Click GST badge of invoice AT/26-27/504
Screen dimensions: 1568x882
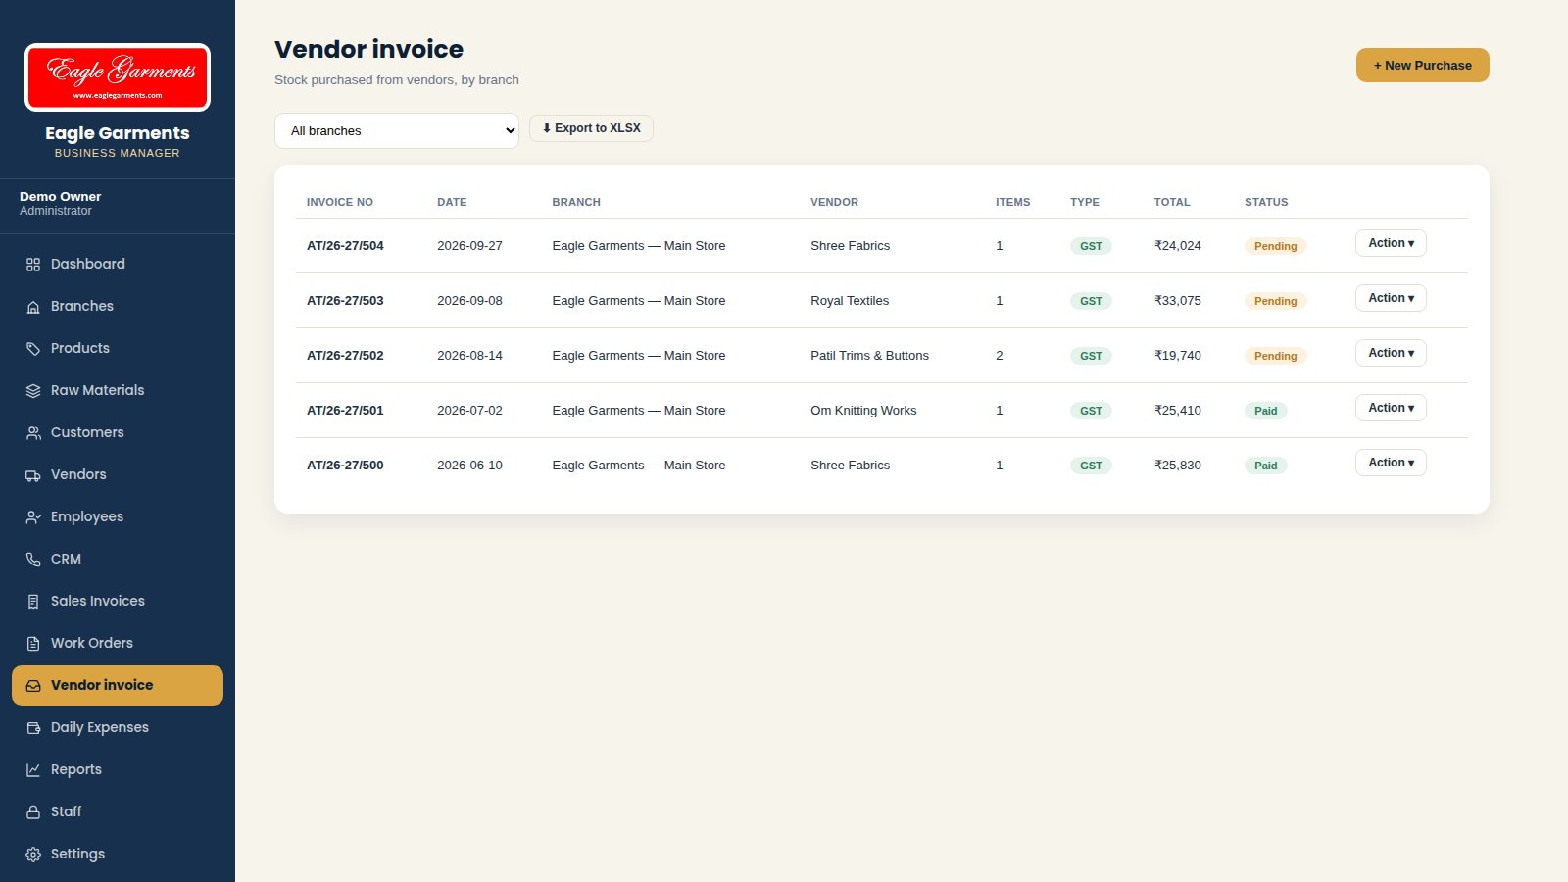(1091, 246)
